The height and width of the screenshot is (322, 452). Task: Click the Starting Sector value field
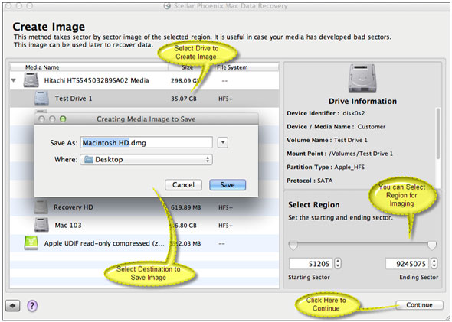(311, 263)
